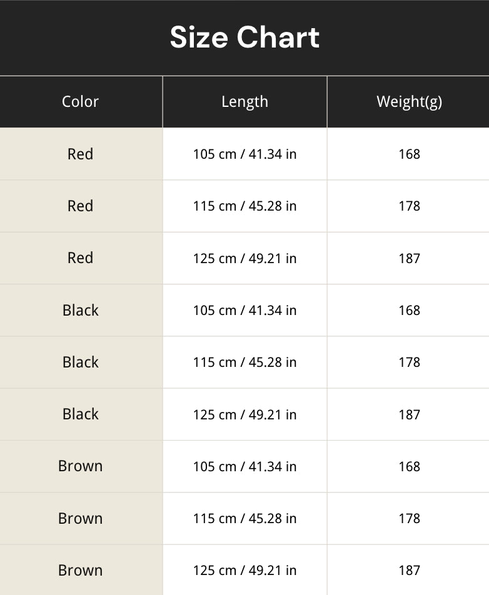This screenshot has height=595, width=489.
Task: Click the first Brown color cell
Action: pos(81,466)
